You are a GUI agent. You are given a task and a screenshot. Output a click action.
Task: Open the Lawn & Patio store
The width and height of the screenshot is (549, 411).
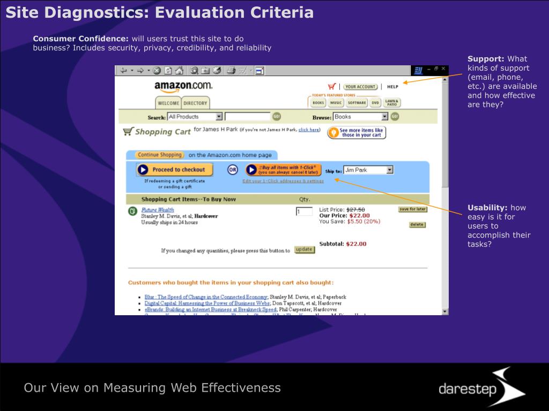point(392,103)
